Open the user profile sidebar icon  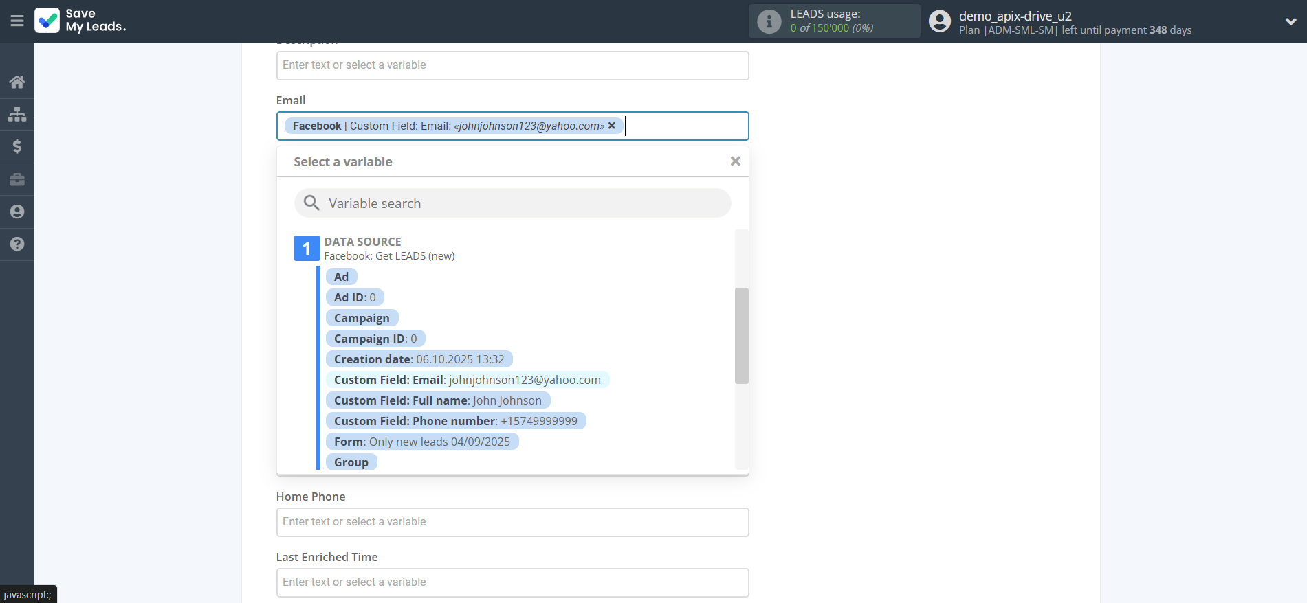pyautogui.click(x=17, y=212)
